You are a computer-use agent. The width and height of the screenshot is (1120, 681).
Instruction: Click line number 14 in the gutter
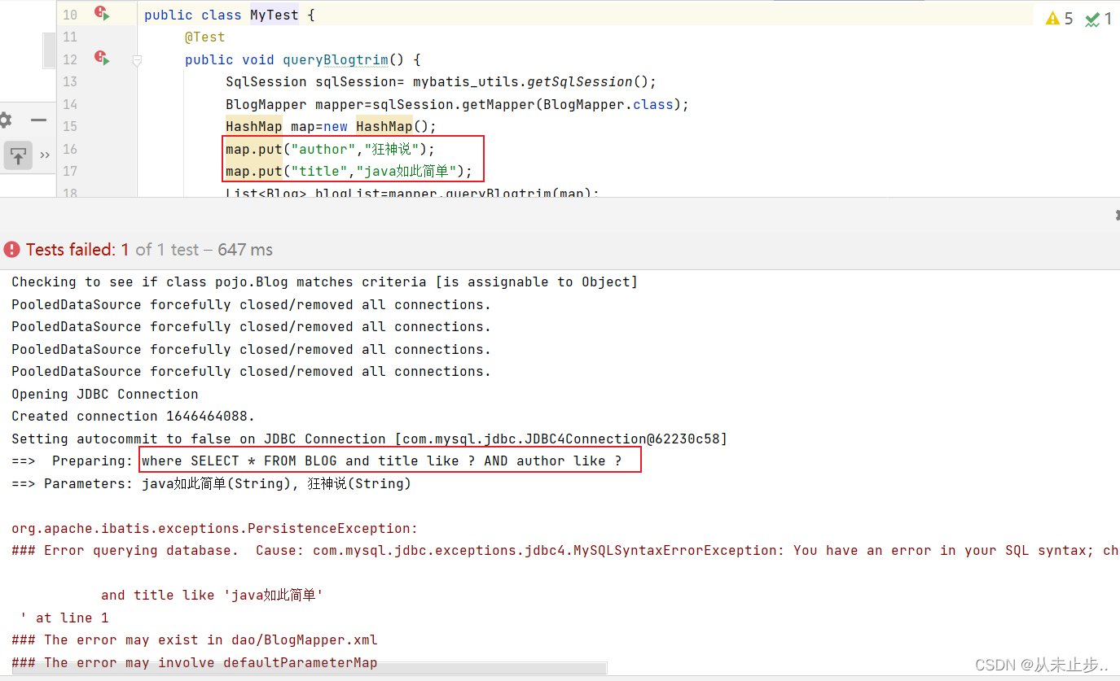point(70,104)
